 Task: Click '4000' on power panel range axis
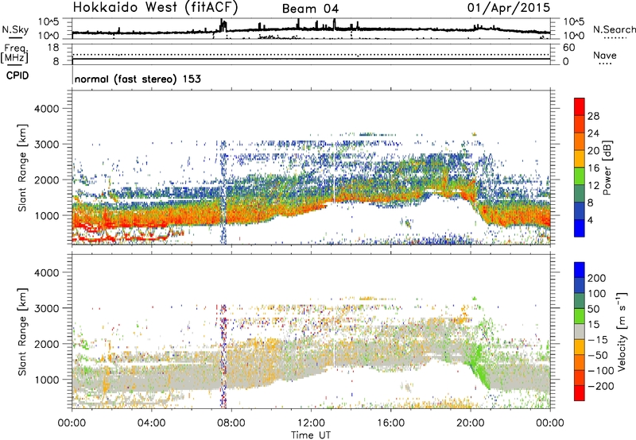point(47,109)
